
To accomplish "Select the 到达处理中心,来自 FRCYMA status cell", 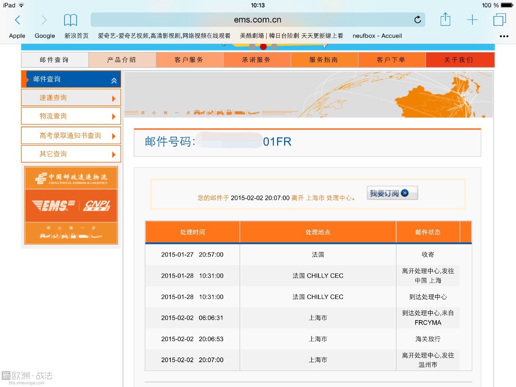I will tap(428, 318).
